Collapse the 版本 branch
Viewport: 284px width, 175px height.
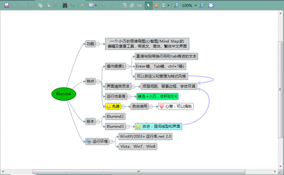[98, 121]
